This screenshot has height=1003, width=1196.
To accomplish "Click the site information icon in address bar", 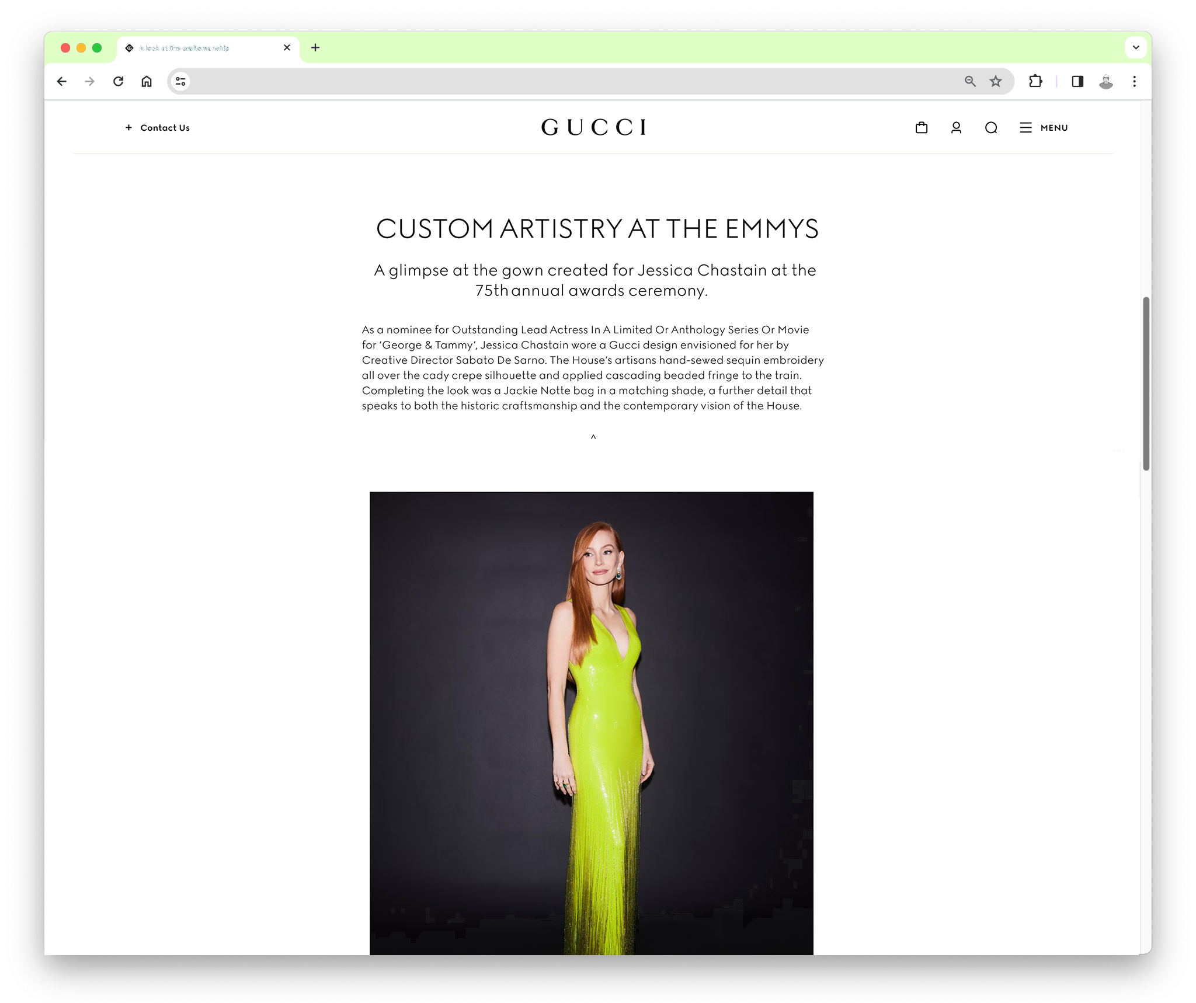I will click(x=180, y=81).
